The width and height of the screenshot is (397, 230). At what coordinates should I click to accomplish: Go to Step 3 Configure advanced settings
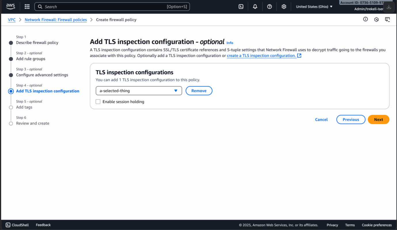pos(42,75)
